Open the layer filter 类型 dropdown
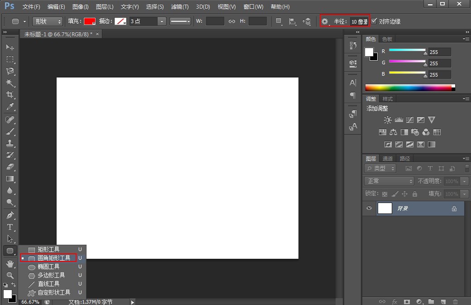 (380, 168)
